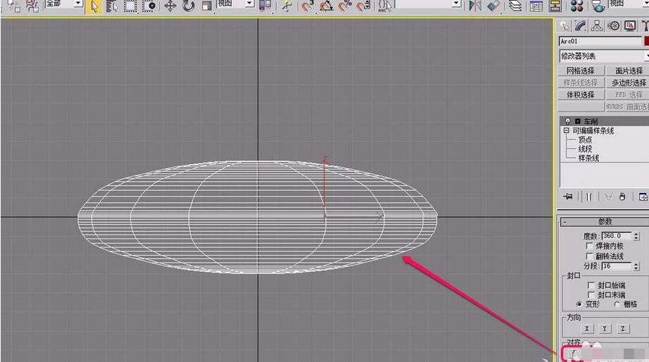Select the Select Object arrow tool
Image resolution: width=649 pixels, height=362 pixels.
tap(94, 6)
